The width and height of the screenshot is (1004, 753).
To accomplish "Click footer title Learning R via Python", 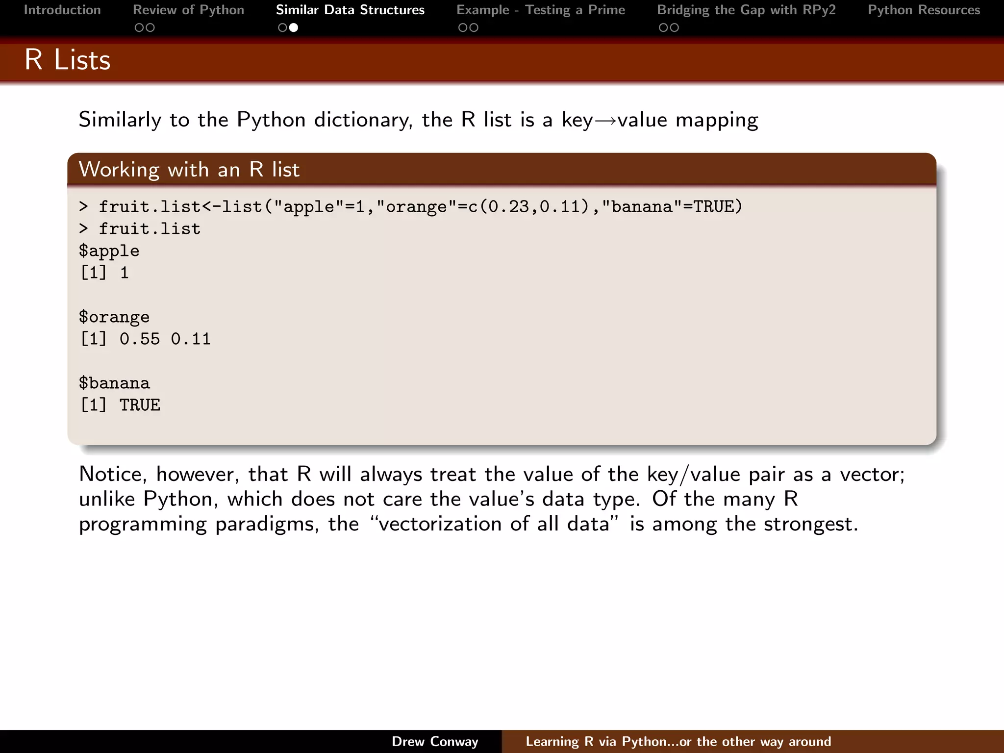I will (x=678, y=741).
